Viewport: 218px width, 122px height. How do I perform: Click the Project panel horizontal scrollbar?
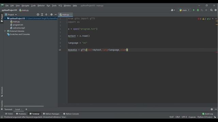pyautogui.click(x=24, y=106)
